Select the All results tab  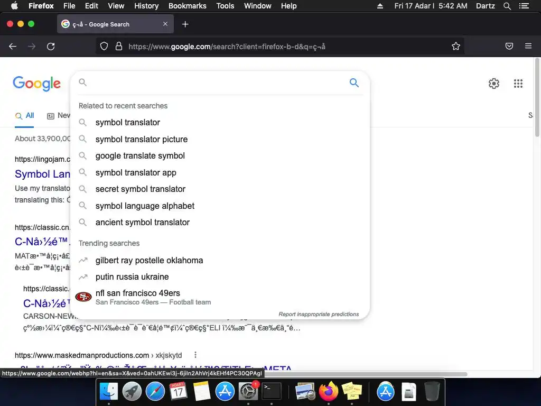pyautogui.click(x=24, y=116)
